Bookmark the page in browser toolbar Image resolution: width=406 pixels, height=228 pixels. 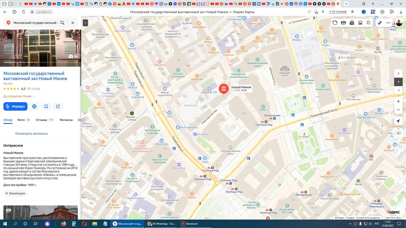(353, 11)
